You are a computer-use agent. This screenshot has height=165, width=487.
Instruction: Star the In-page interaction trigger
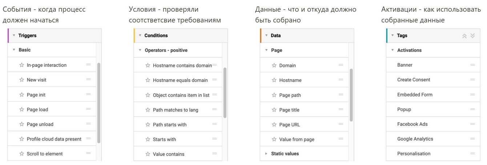(x=22, y=65)
